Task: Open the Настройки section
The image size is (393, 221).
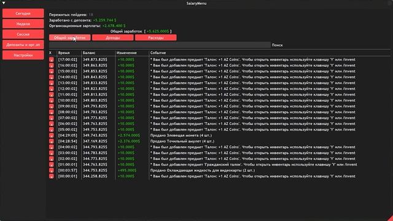Action: point(23,55)
